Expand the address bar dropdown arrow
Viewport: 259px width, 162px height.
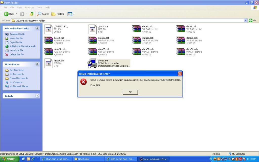coord(245,21)
